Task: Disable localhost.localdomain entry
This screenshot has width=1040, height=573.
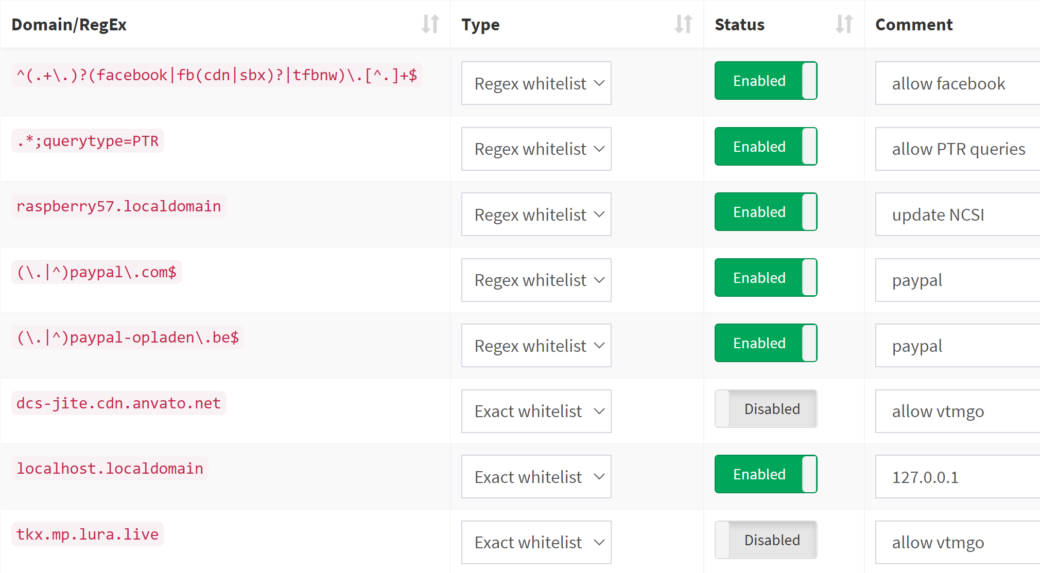Action: [x=766, y=474]
